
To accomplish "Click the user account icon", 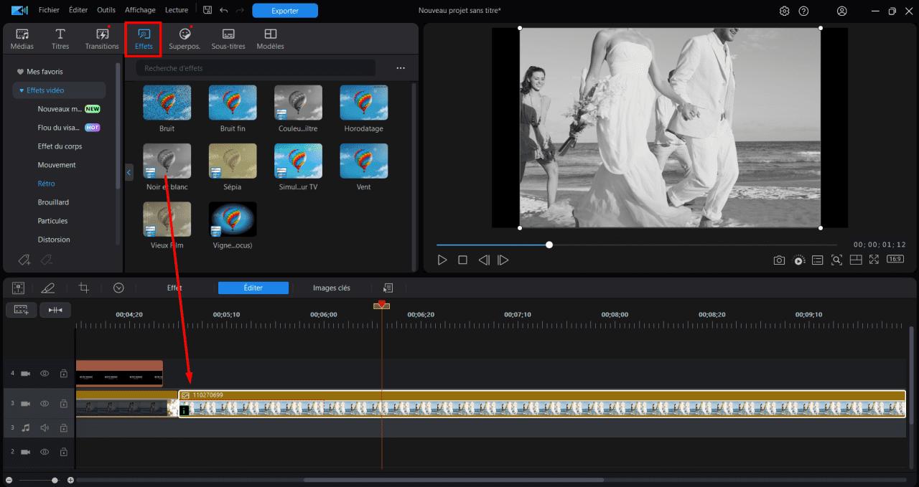I will click(x=842, y=11).
